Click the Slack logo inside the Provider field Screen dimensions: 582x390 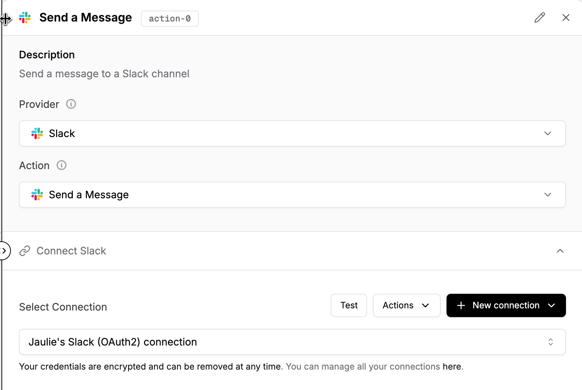[37, 133]
